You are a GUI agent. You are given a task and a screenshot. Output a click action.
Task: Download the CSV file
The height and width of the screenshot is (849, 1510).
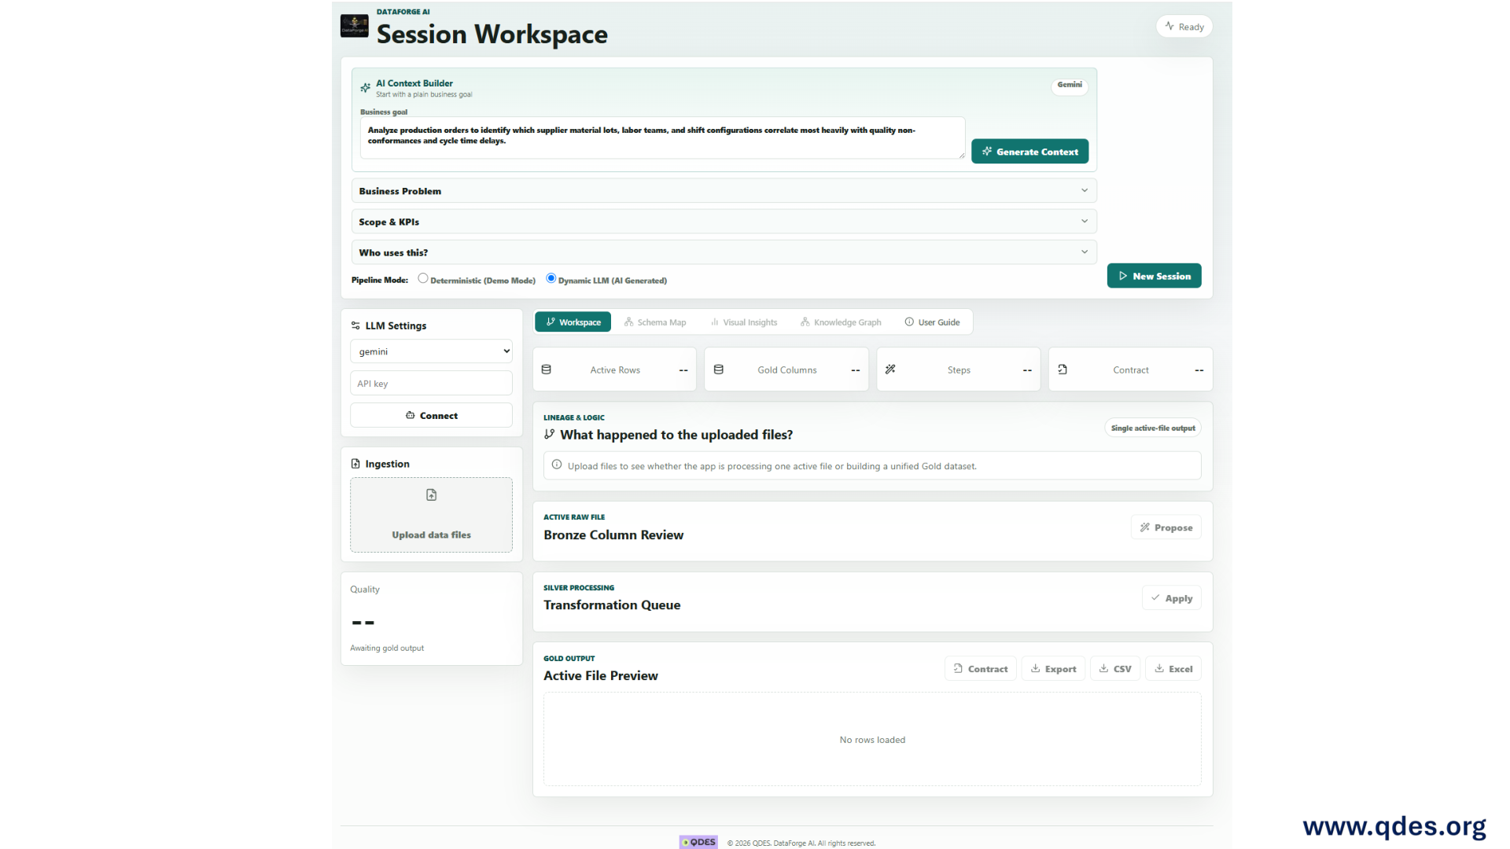1114,669
